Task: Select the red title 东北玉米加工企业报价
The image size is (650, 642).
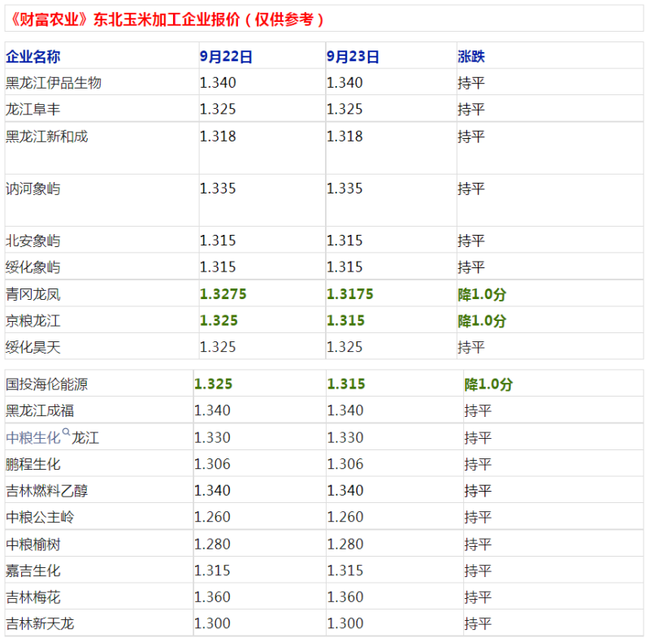Action: 167,19
